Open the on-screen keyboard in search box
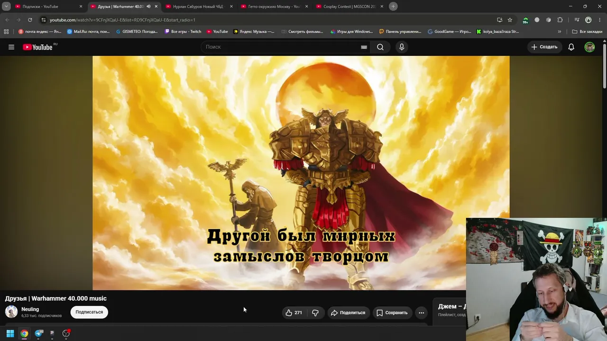This screenshot has height=341, width=607. pos(364,47)
